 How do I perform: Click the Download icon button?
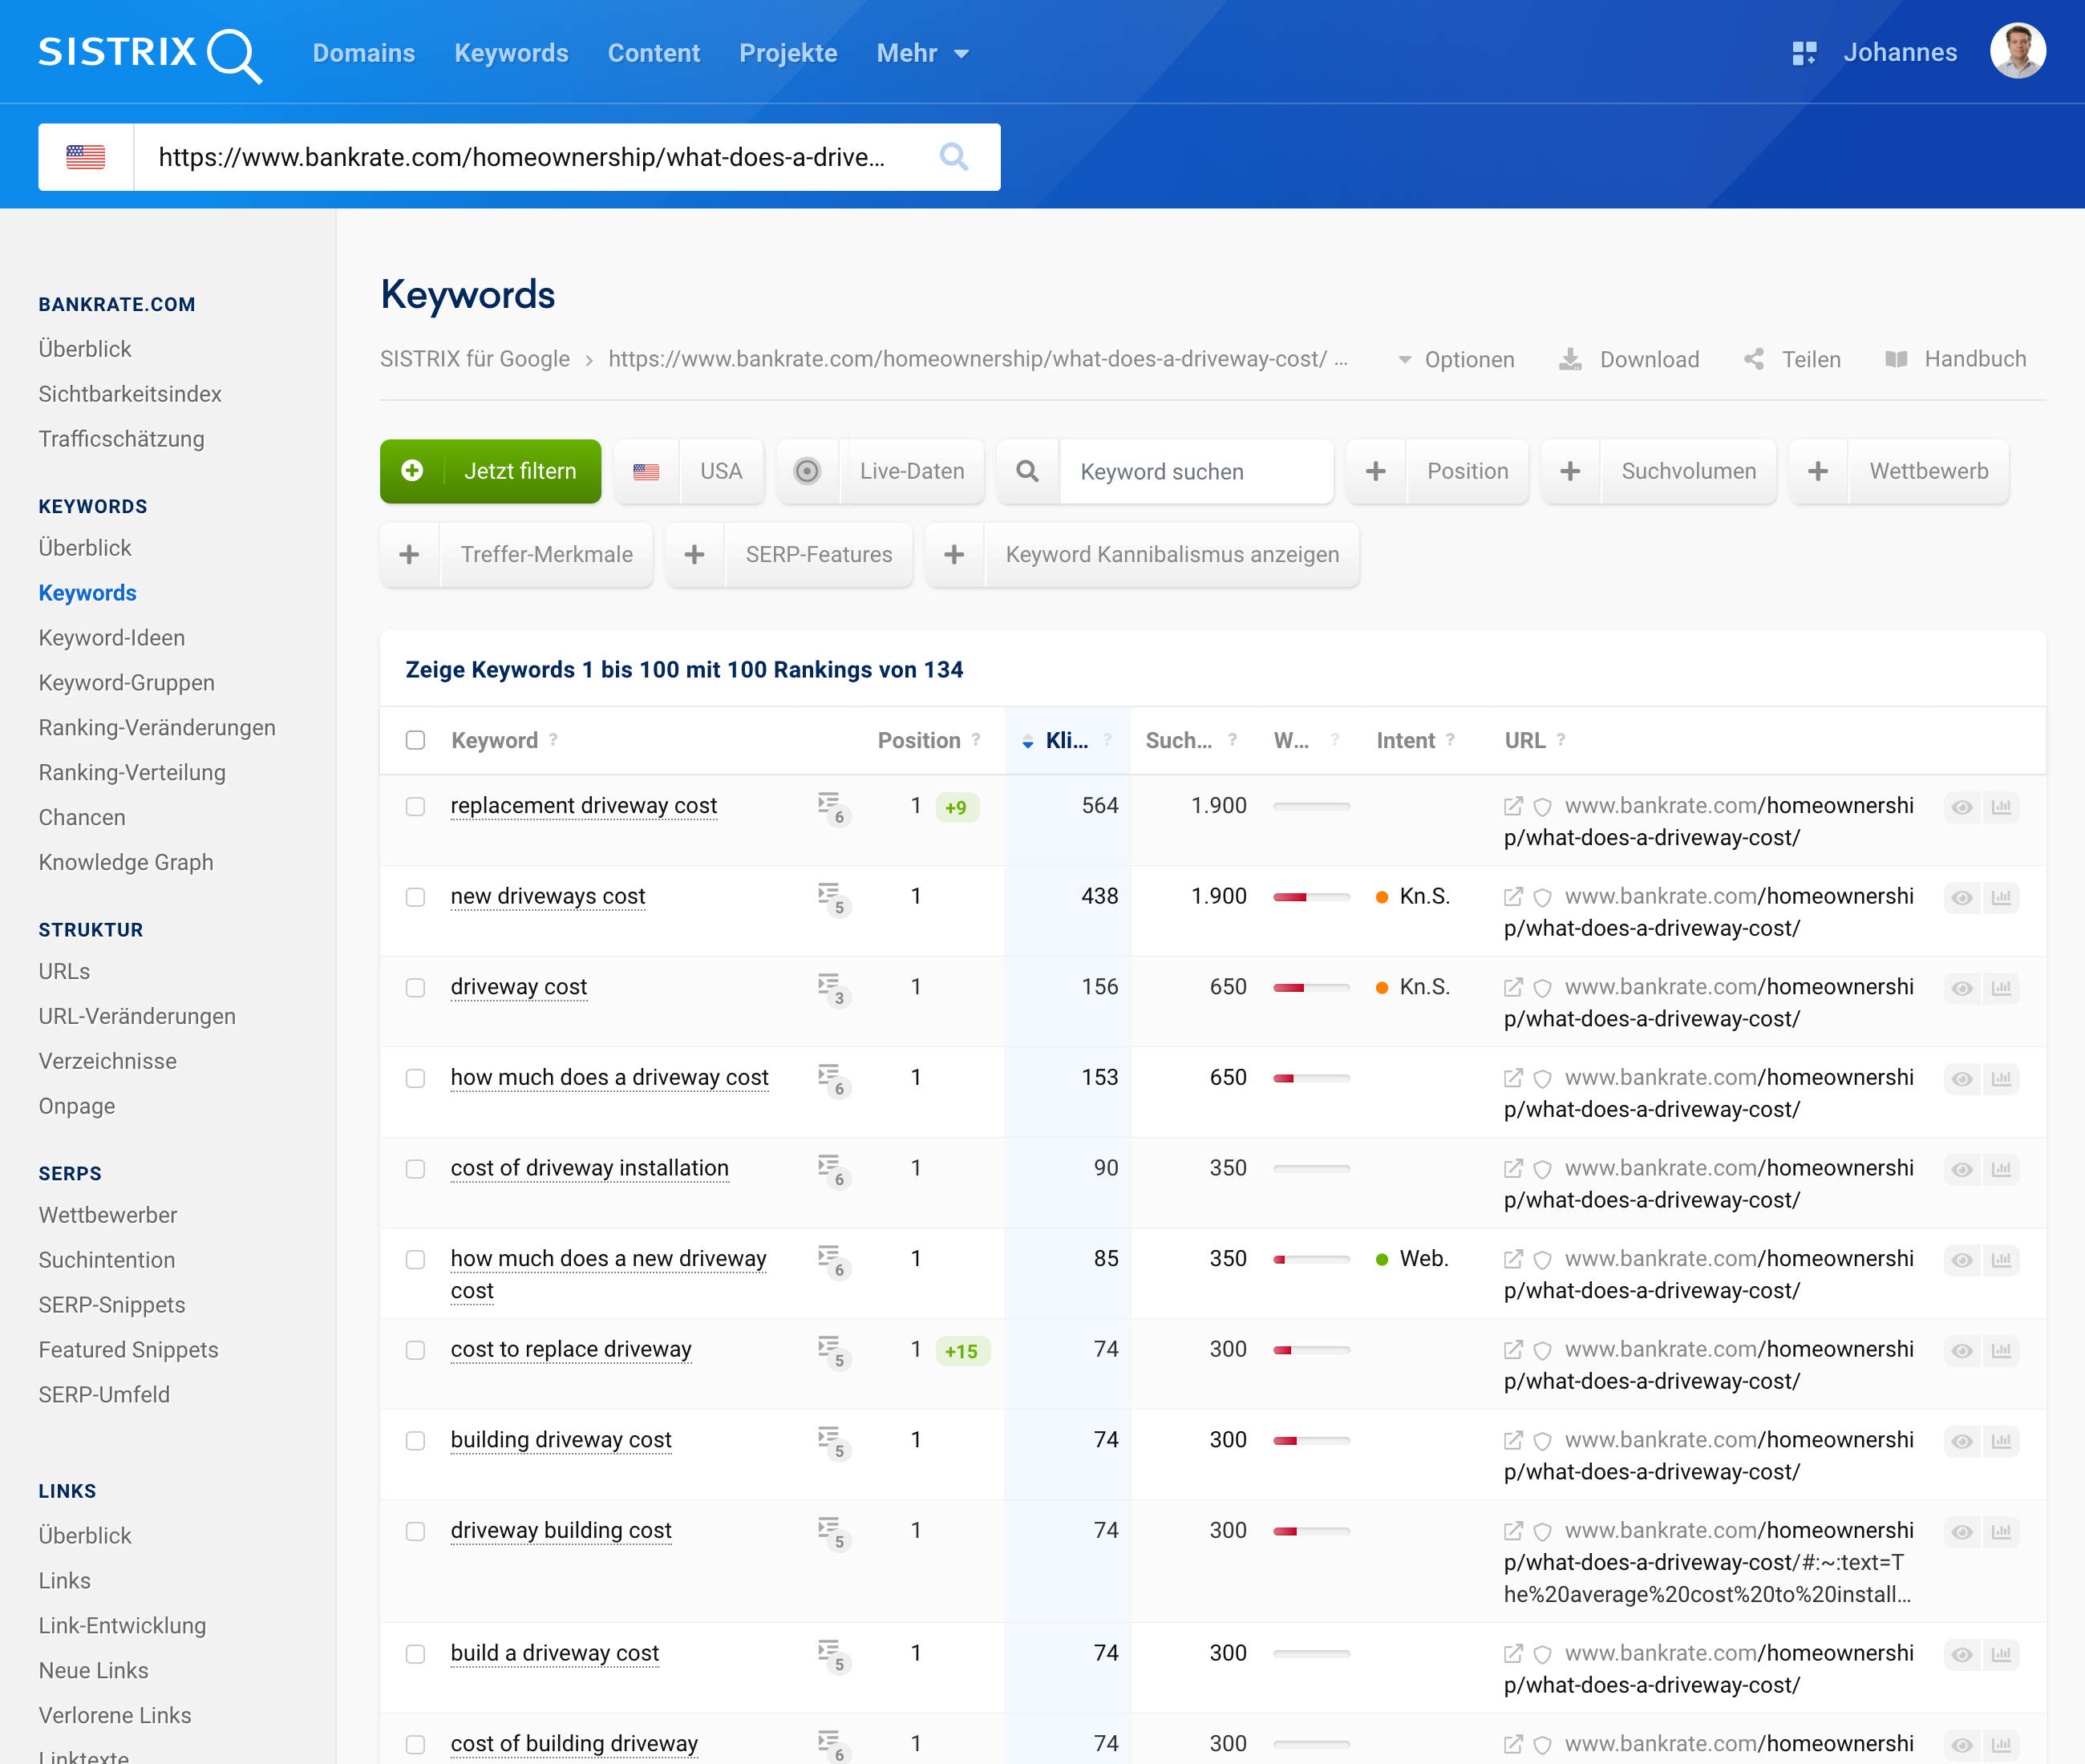point(1570,359)
